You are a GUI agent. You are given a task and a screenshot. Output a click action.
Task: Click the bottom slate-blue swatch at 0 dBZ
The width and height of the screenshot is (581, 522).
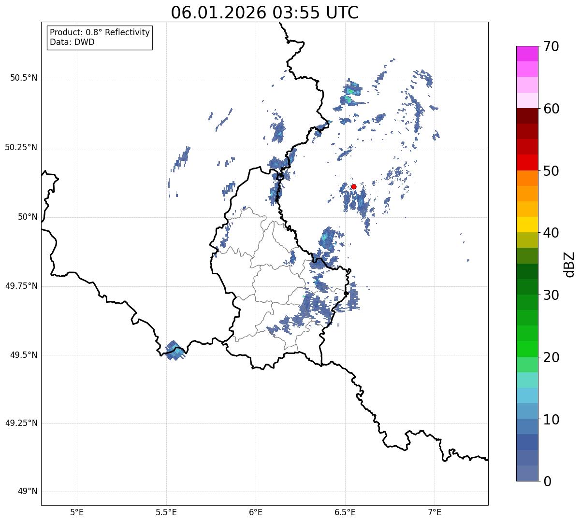pos(527,473)
